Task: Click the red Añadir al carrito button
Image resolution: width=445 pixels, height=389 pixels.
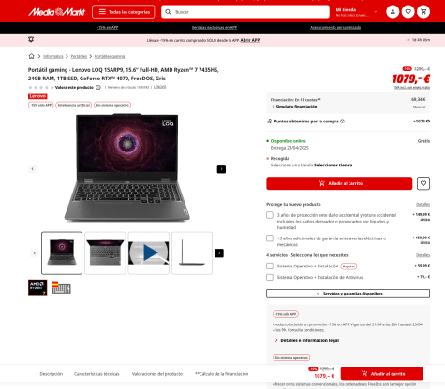Action: tap(339, 183)
